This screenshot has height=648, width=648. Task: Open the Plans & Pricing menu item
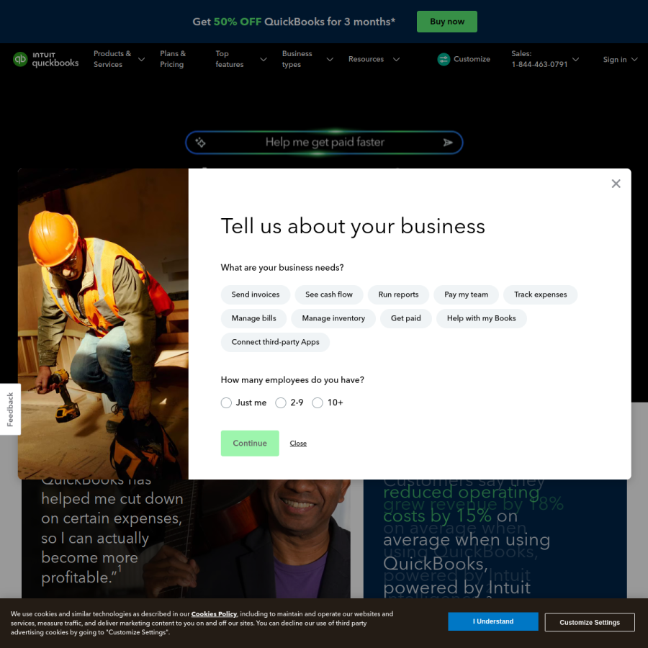173,59
